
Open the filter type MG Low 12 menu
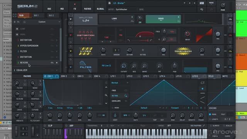(x=107, y=66)
